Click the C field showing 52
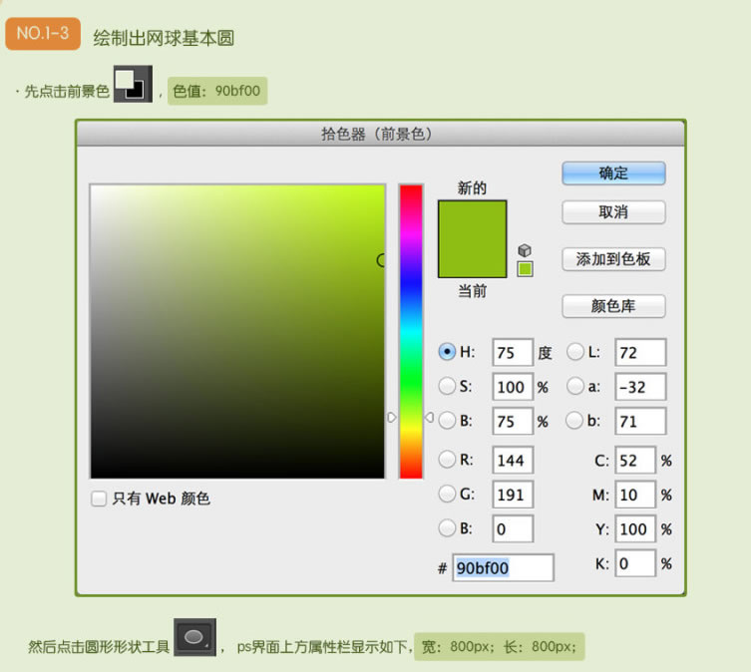The image size is (751, 672). tap(635, 461)
